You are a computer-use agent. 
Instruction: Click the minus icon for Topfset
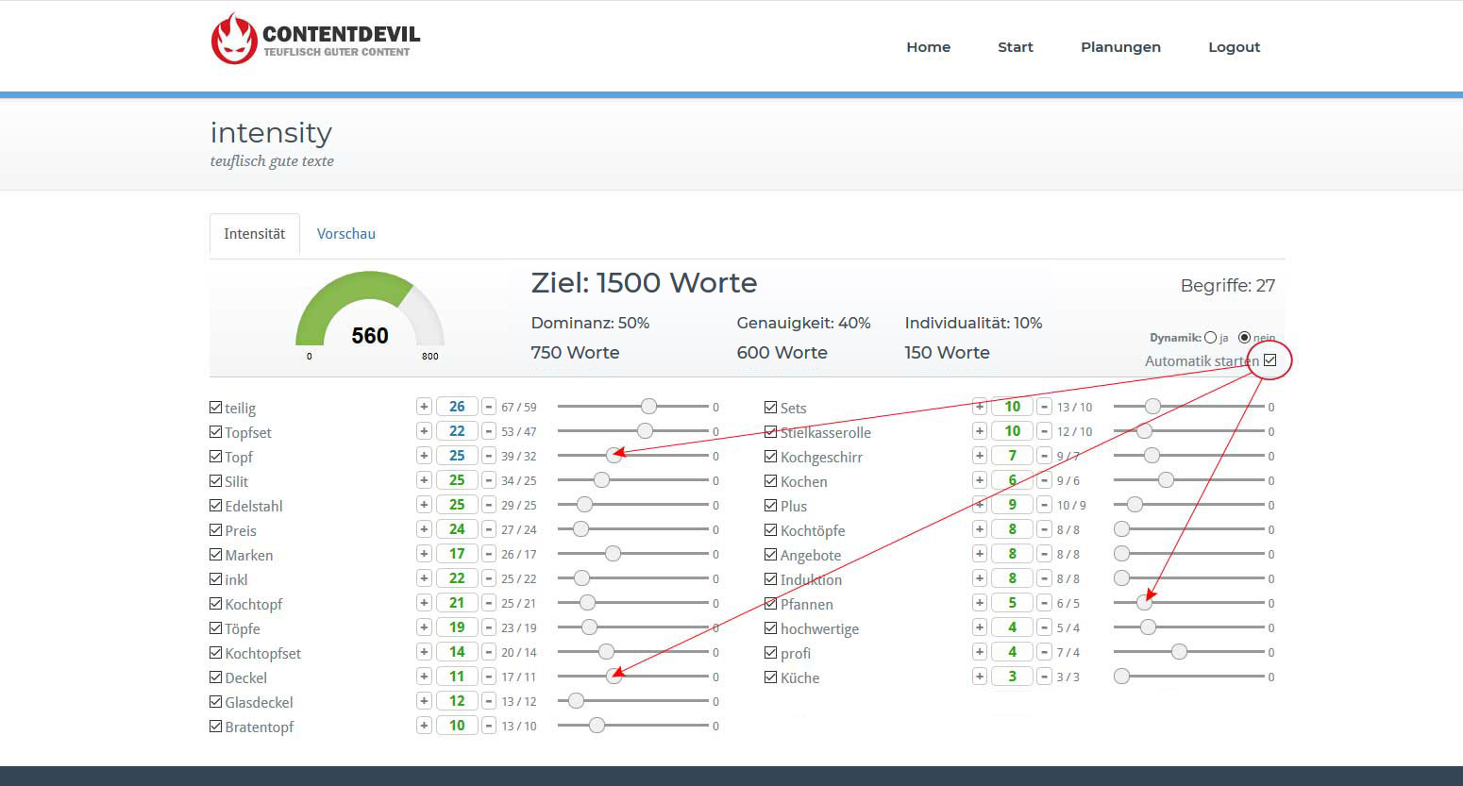(489, 431)
